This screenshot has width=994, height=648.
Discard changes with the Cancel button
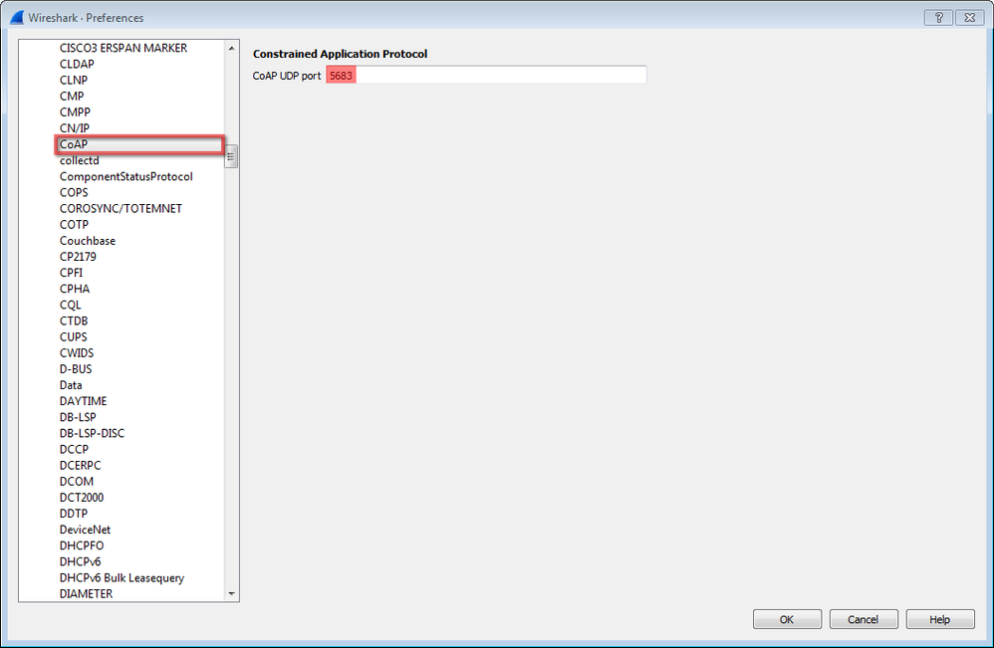tap(864, 619)
